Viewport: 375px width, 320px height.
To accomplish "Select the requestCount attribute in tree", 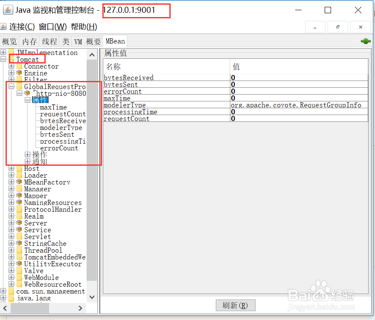I will (x=63, y=114).
